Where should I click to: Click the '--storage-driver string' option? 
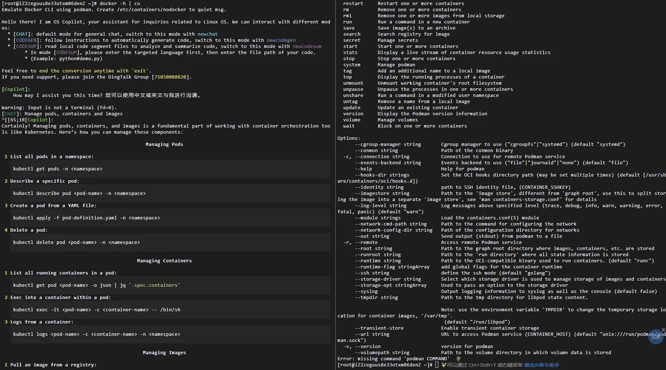tap(388, 279)
